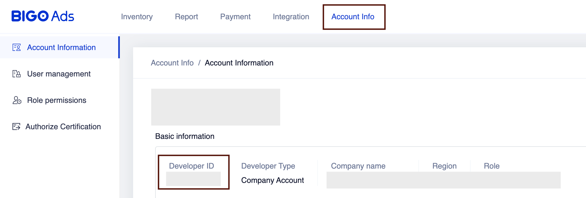Open Authorize Certification in the sidebar
The height and width of the screenshot is (198, 586).
[63, 127]
